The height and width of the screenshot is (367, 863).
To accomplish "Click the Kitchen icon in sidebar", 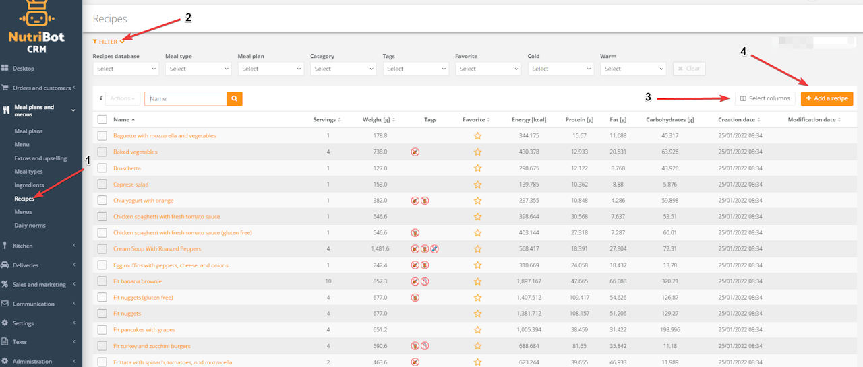I will 5,246.
